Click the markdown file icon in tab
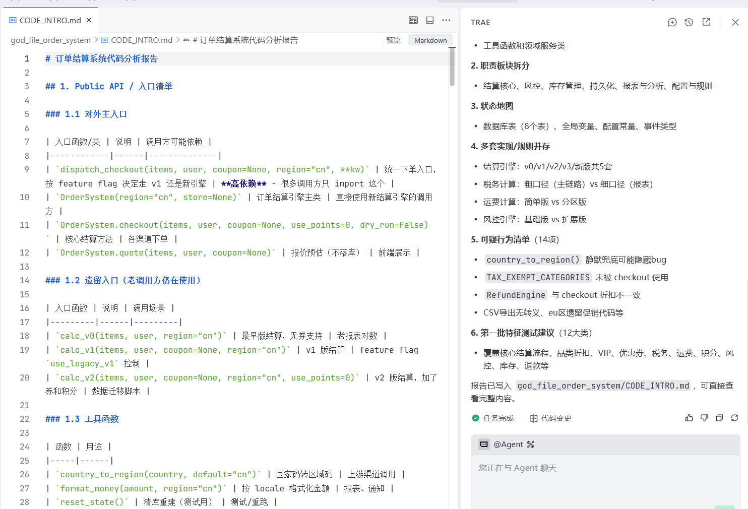748x509 pixels. point(13,20)
